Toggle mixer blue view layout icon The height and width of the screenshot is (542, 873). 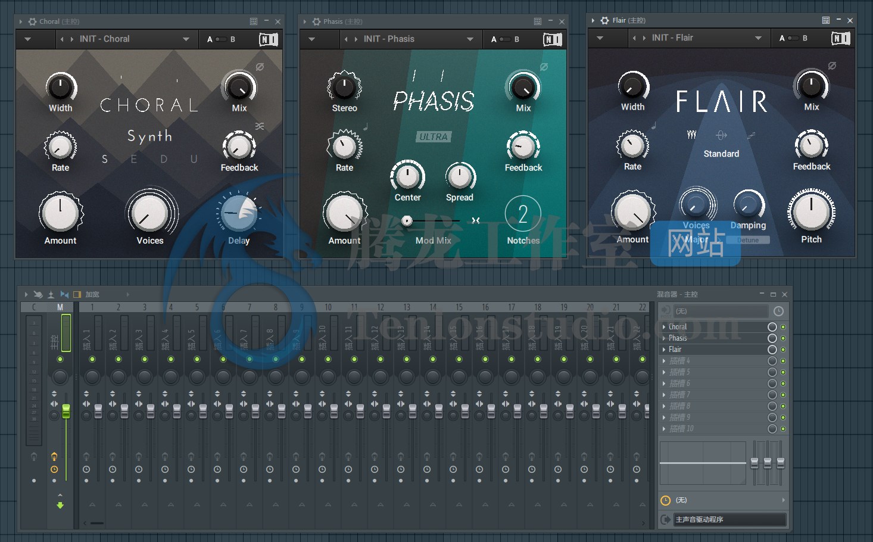pos(64,294)
